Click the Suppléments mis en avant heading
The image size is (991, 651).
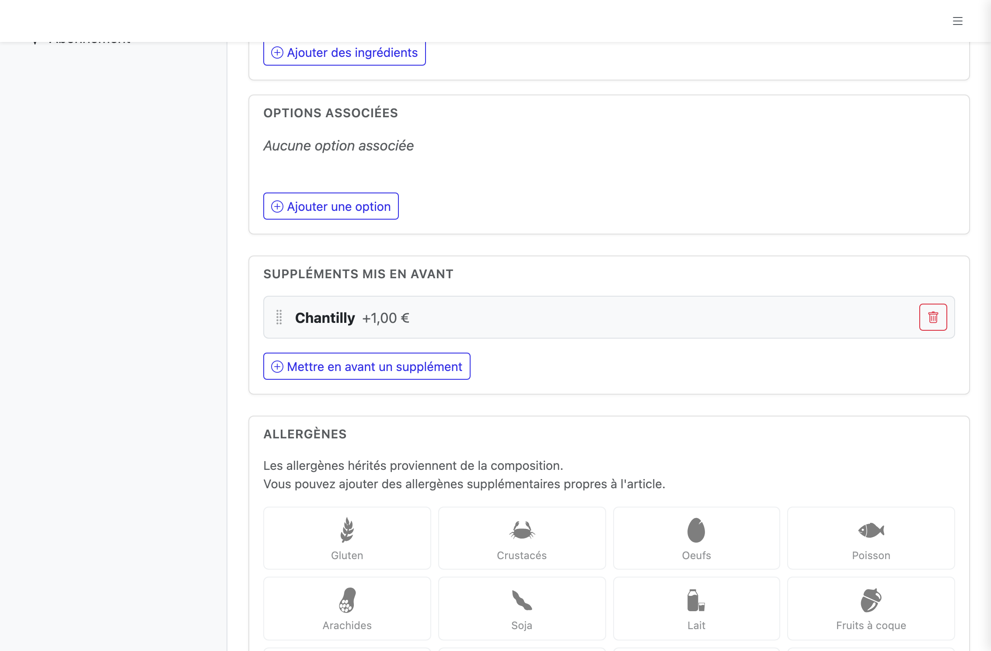tap(358, 274)
